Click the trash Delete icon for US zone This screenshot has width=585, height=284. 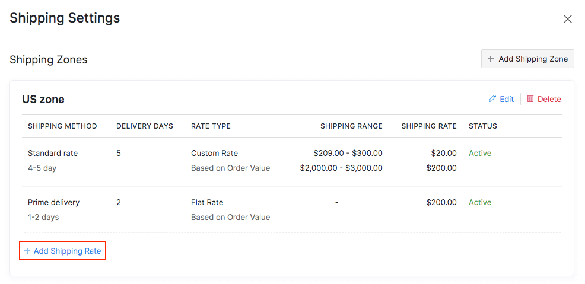(x=530, y=99)
